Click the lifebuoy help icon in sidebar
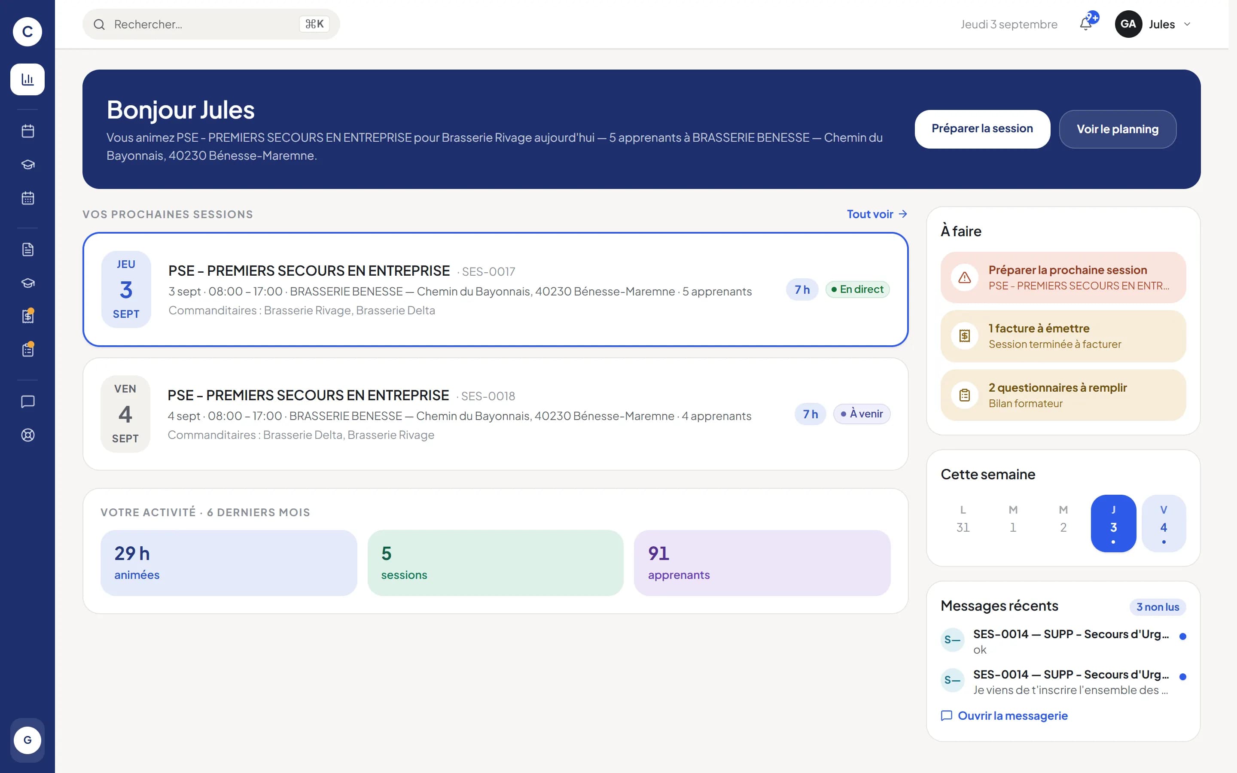The image size is (1237, 773). tap(27, 435)
